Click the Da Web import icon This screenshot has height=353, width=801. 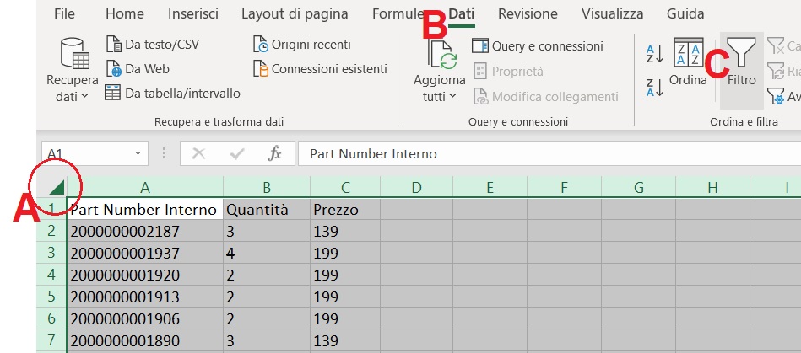click(114, 69)
